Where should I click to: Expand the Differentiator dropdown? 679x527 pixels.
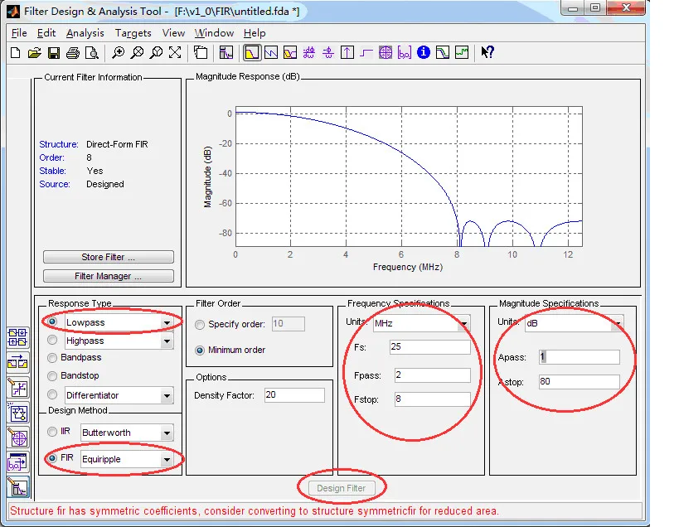coord(167,395)
